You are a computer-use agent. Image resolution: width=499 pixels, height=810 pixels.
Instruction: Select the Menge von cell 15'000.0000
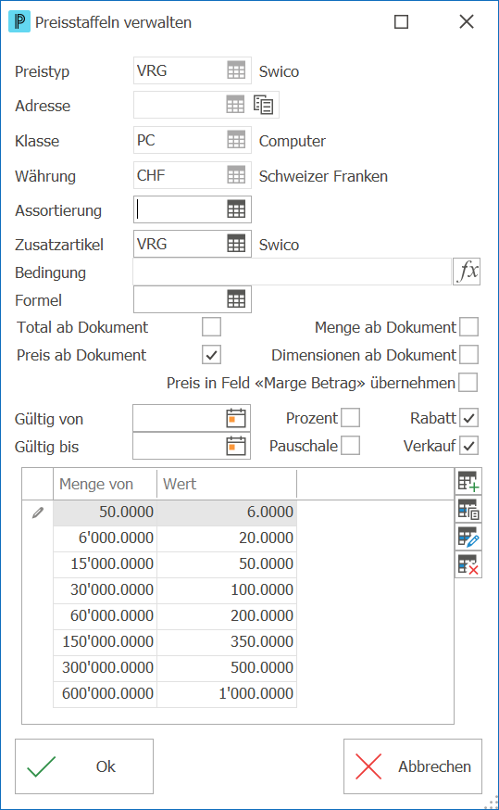[106, 564]
